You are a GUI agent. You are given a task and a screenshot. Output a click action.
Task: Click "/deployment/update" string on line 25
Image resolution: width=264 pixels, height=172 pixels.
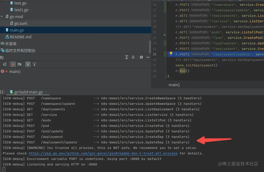click(232, 54)
